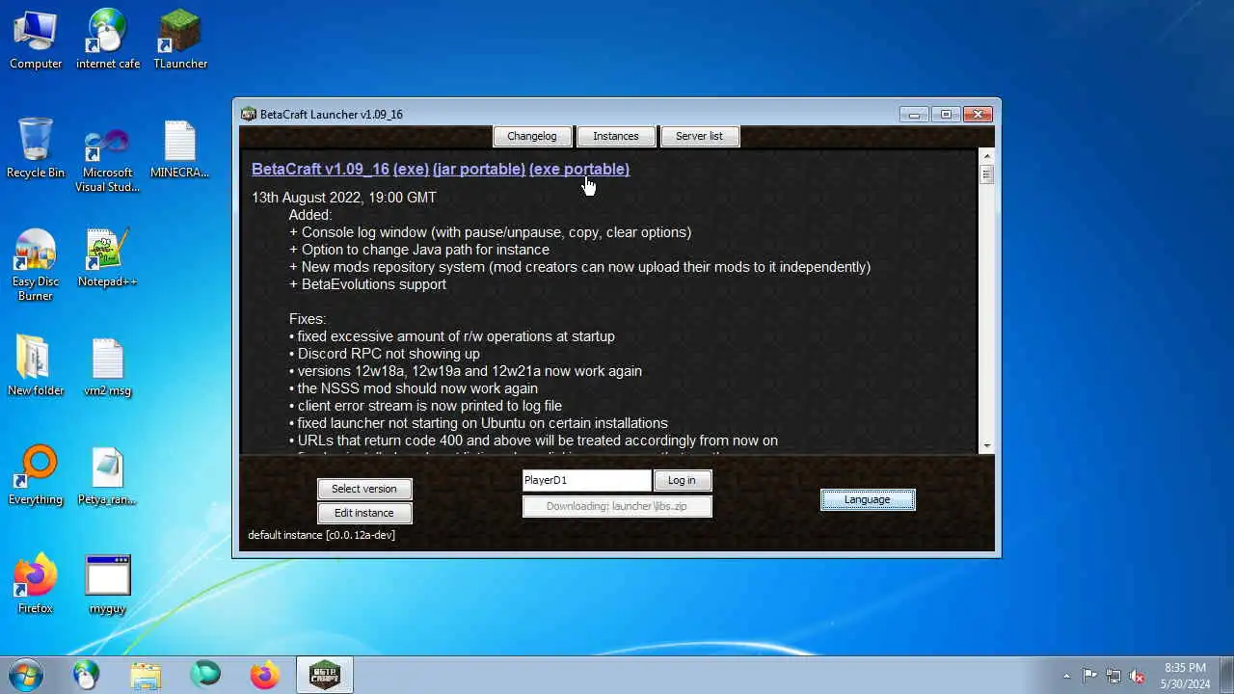Click 'Option to change Java path' line
Screen dimensions: 1234x694
click(x=419, y=250)
